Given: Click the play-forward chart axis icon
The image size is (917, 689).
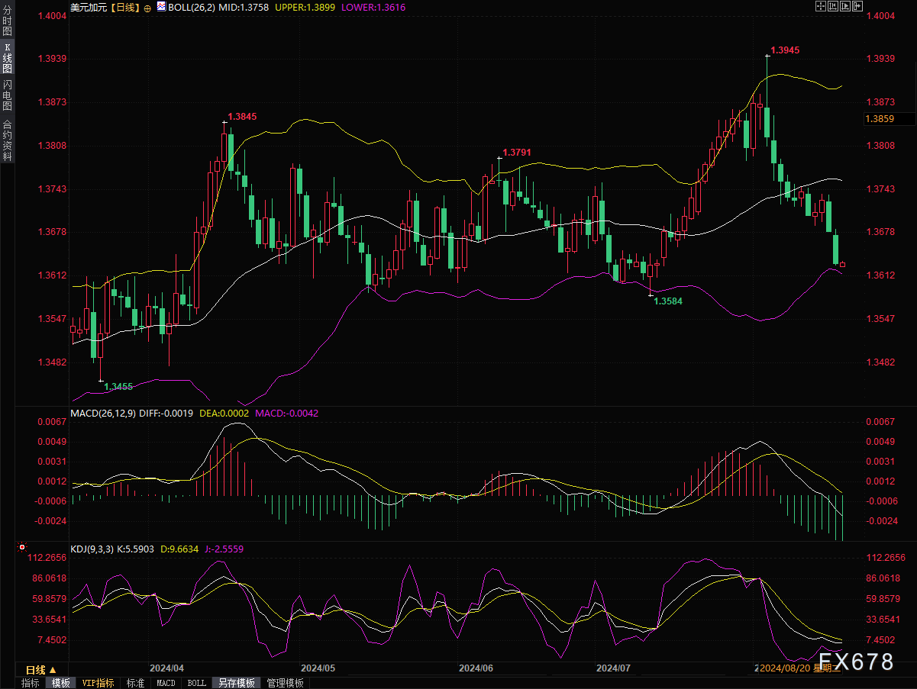Looking at the screenshot, I should point(845,7).
